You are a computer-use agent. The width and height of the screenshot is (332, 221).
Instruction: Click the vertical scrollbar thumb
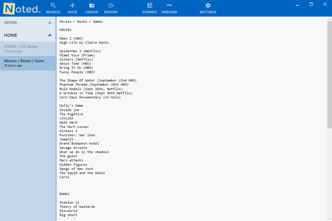tap(330, 75)
